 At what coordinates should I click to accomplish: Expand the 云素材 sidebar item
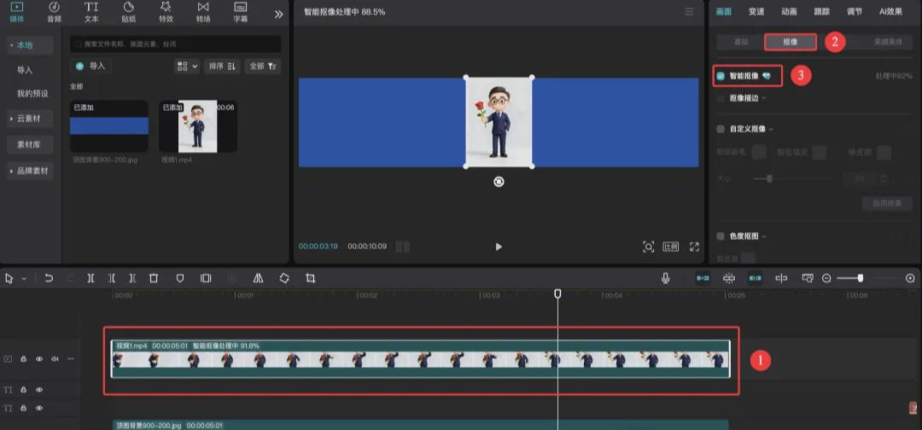[x=31, y=119]
